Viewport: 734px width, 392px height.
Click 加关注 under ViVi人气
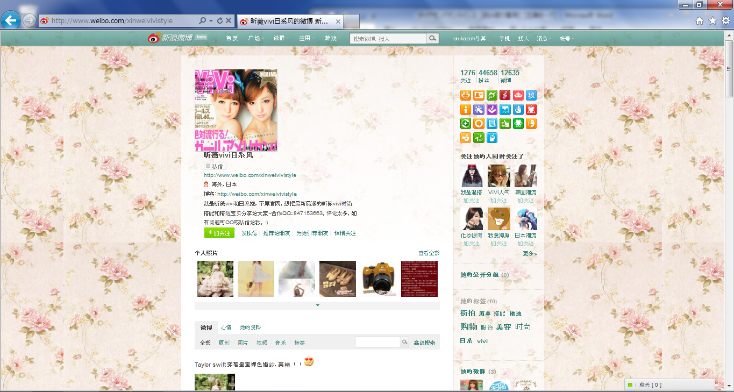498,201
